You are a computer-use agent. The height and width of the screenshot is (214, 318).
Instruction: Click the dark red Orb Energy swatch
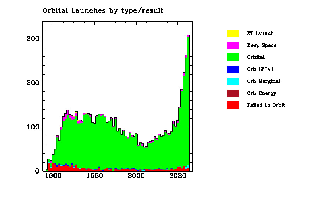coord(233,93)
